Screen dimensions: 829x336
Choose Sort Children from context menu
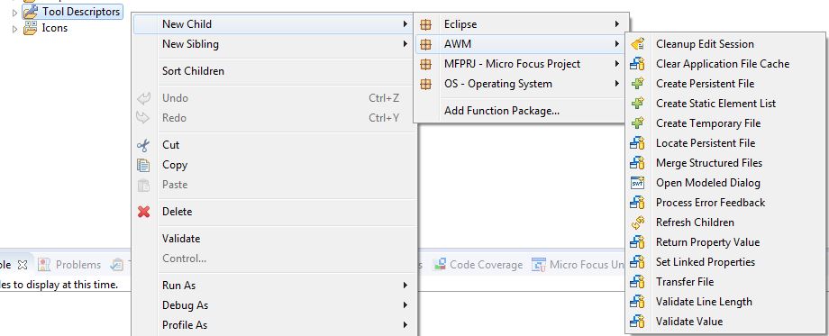274,71
